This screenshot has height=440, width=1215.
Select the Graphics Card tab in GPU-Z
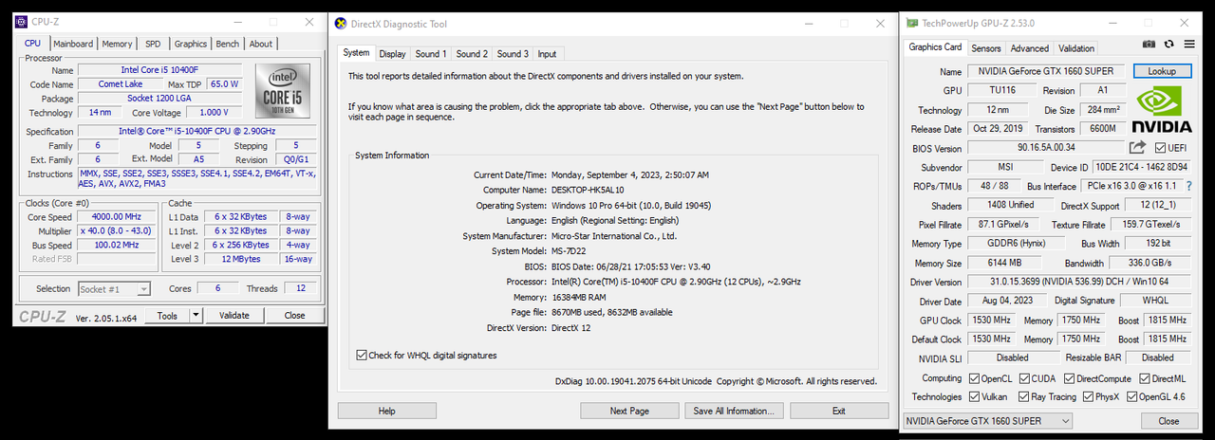935,47
